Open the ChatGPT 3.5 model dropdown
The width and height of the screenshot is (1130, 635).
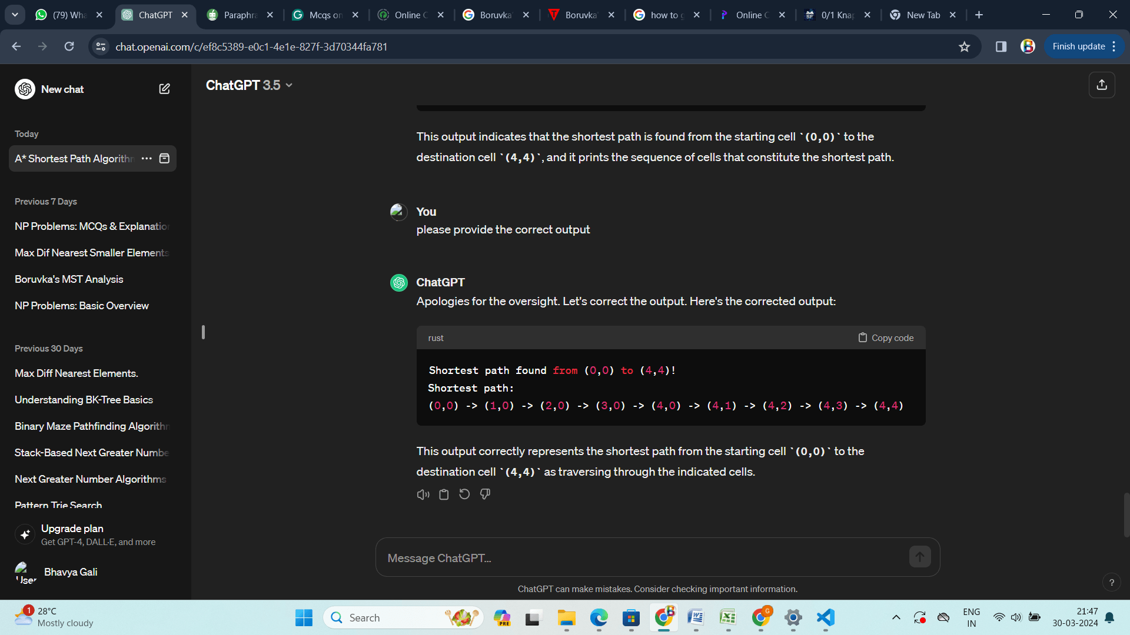(x=249, y=85)
